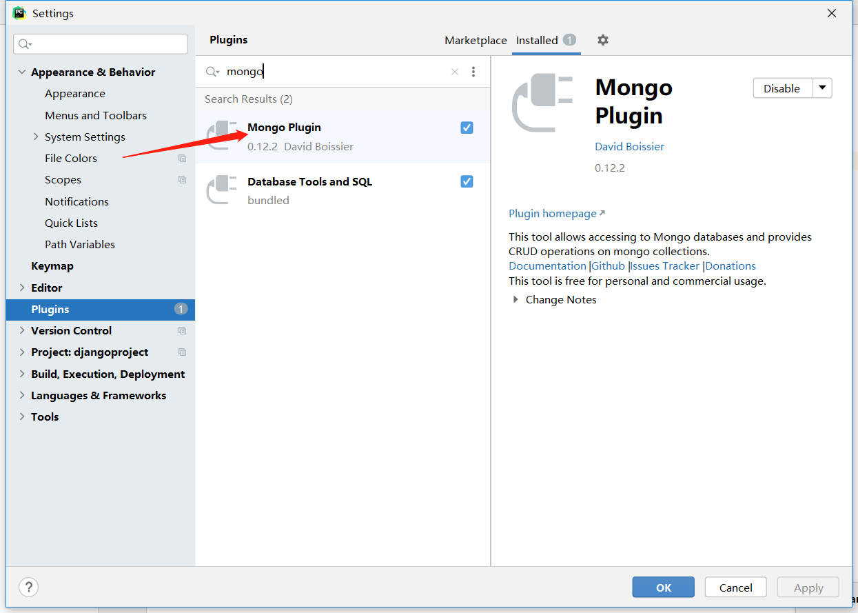Open the Plugin homepage link
Viewport: 858px width, 613px height.
coord(557,214)
